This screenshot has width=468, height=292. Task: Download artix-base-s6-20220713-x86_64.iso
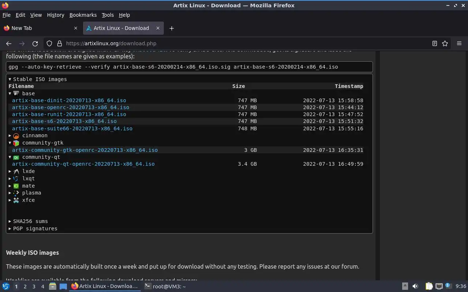click(x=64, y=121)
